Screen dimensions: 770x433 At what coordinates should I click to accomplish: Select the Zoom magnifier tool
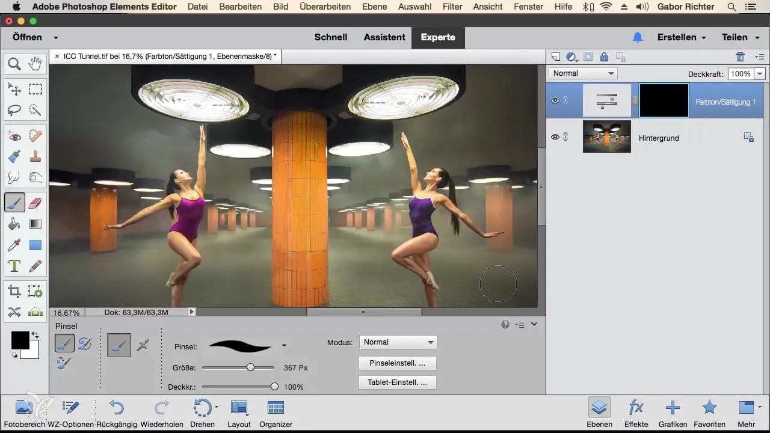pos(14,63)
